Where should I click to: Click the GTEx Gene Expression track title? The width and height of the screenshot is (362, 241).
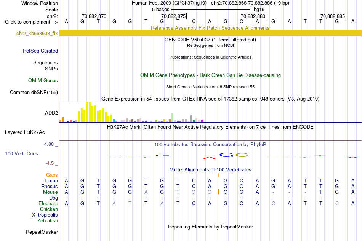coord(210,99)
